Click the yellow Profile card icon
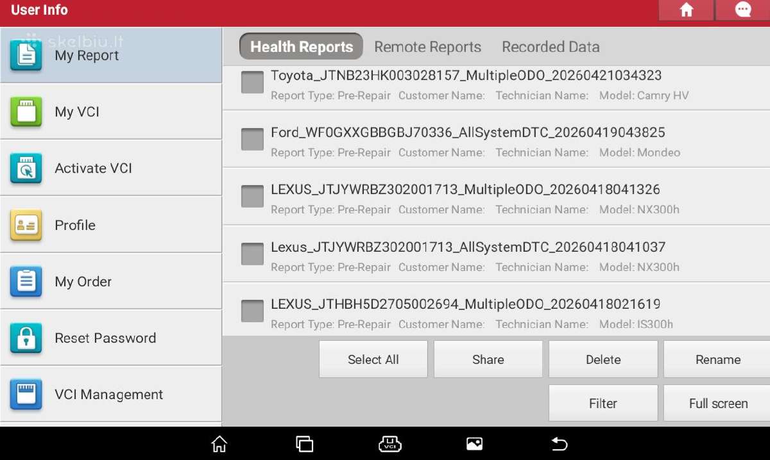This screenshot has height=460, width=770. [26, 225]
